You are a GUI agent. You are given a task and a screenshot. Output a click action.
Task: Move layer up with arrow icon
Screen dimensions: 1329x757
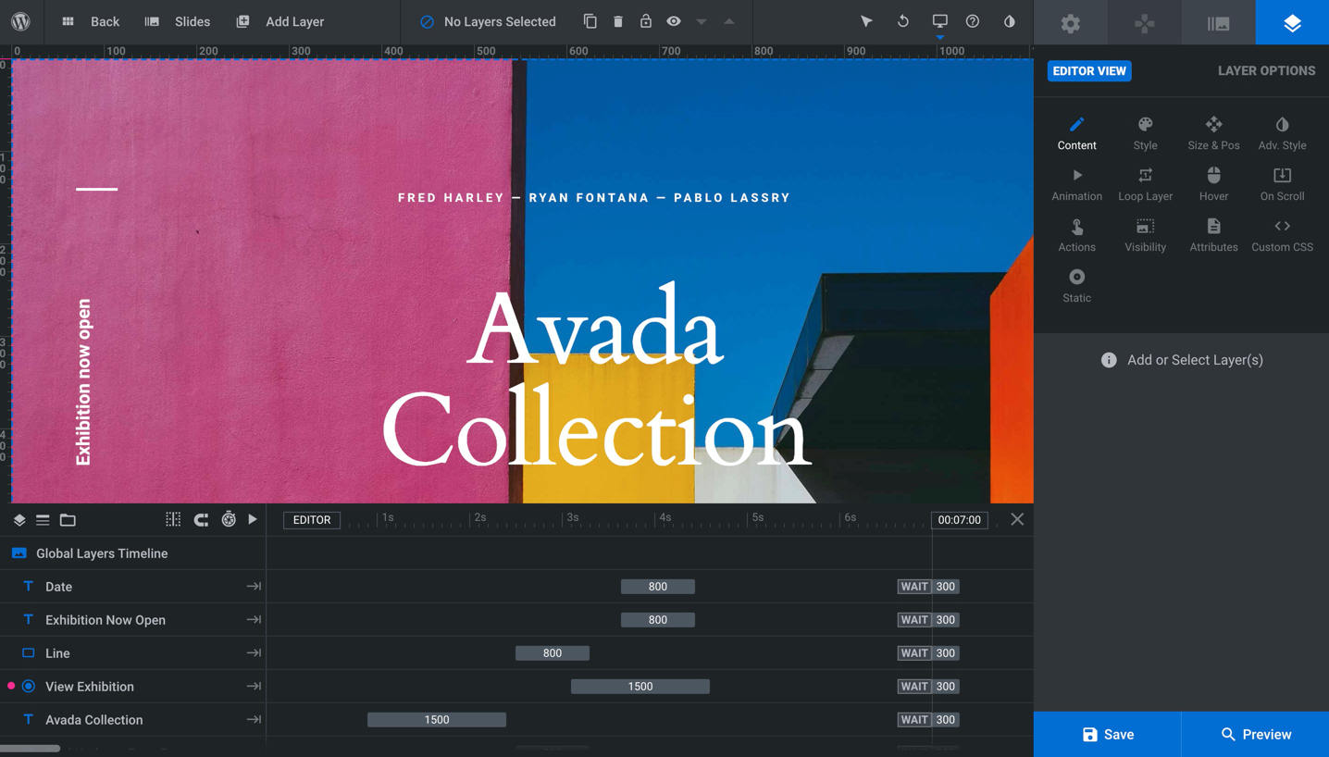(729, 21)
